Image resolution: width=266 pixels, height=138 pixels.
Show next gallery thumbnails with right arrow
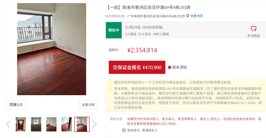[95, 124]
